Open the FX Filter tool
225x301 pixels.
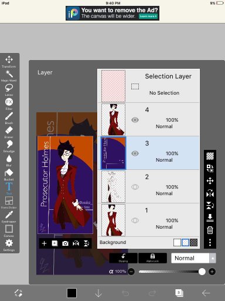(x=9, y=104)
